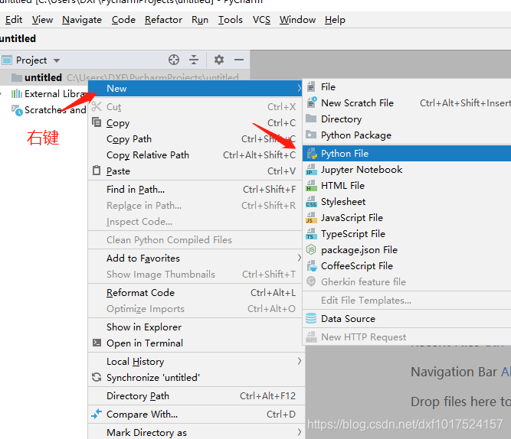Click the New Scratch File icon
511x439 pixels.
[x=312, y=102]
